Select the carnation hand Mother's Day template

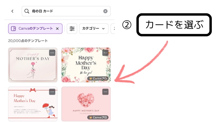point(33,65)
